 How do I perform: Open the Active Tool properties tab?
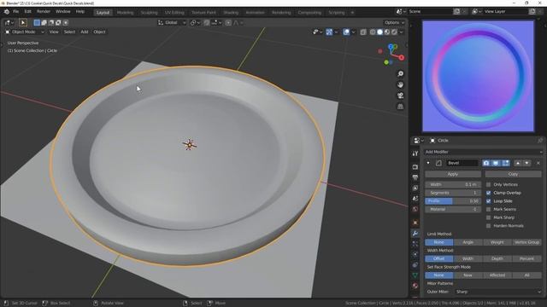pos(415,153)
